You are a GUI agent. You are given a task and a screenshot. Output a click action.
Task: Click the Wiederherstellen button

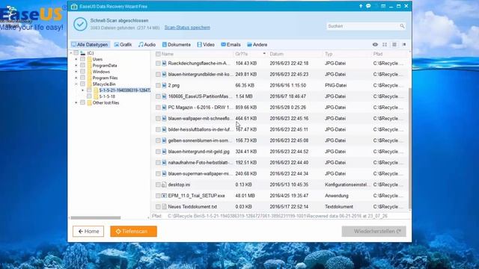(374, 231)
